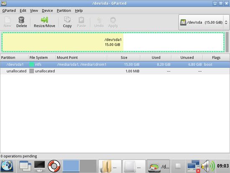Viewport: 230px width, 173px height.
Task: Click the /media/sda1, /media/cdrom1 mount point cell
Action: 82,65
